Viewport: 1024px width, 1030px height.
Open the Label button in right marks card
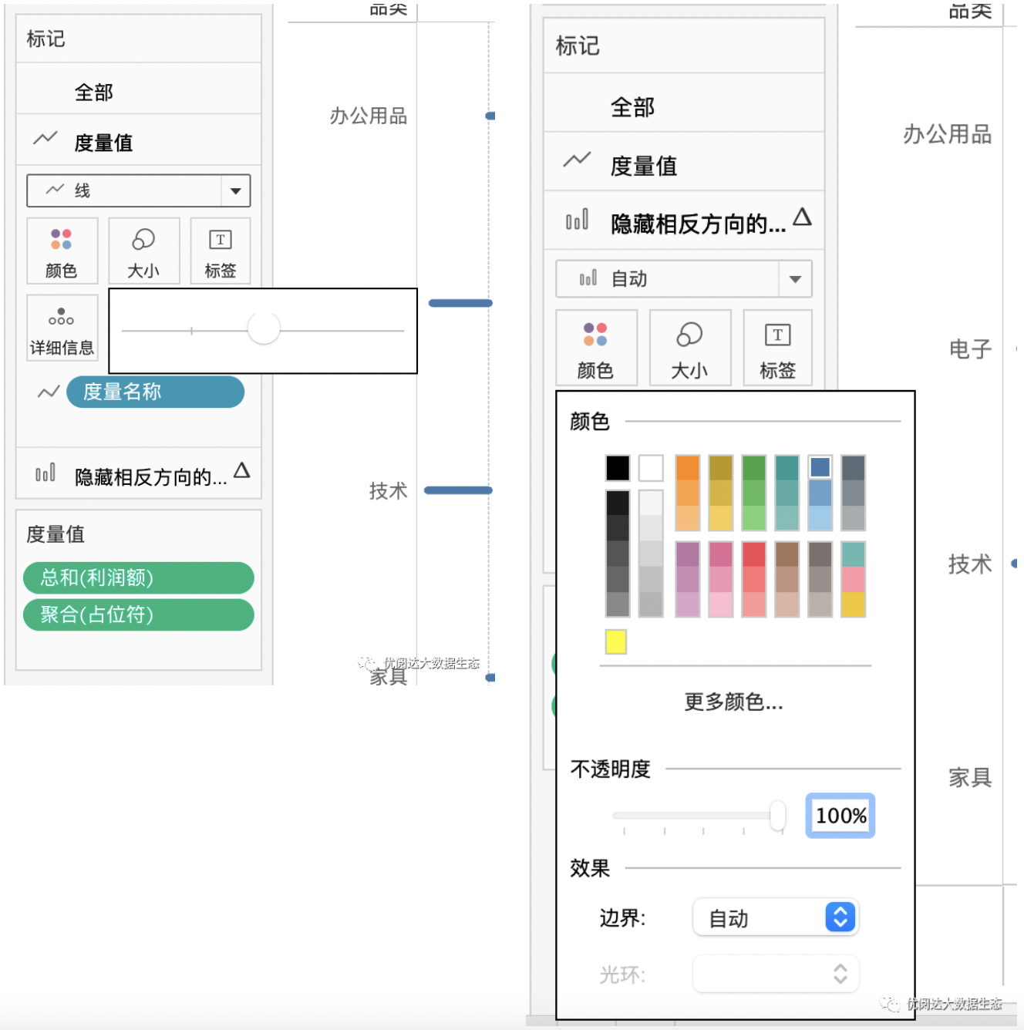tap(777, 348)
